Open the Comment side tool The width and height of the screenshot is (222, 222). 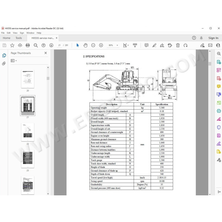click(x=219, y=86)
